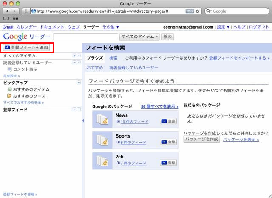Go forward with Safari forward arrow

click(x=15, y=11)
